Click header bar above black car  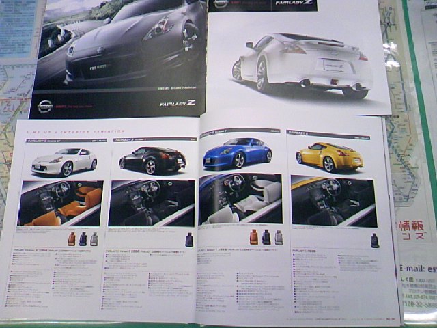click(x=155, y=139)
